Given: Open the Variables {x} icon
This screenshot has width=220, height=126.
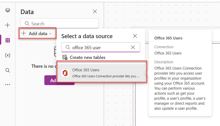Looking at the screenshot, I should 8,55.
